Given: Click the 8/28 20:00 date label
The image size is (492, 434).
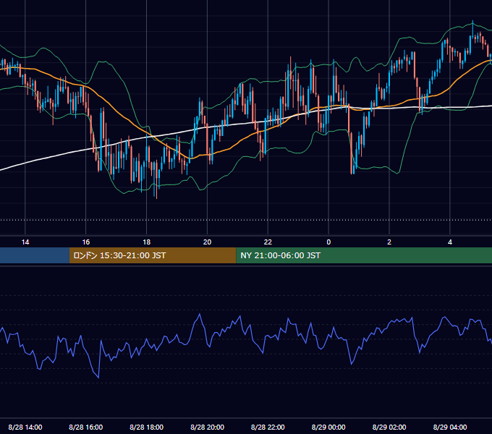Looking at the screenshot, I should [207, 427].
